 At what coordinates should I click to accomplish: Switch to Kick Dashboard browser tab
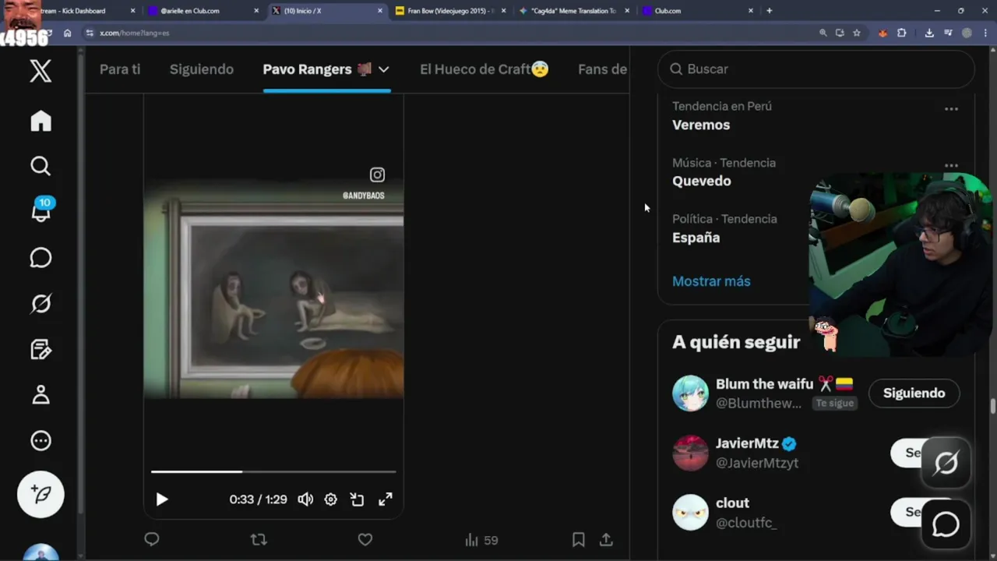76,11
